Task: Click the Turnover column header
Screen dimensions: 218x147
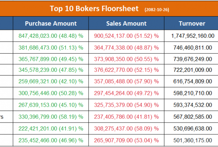Action: [x=192, y=24]
